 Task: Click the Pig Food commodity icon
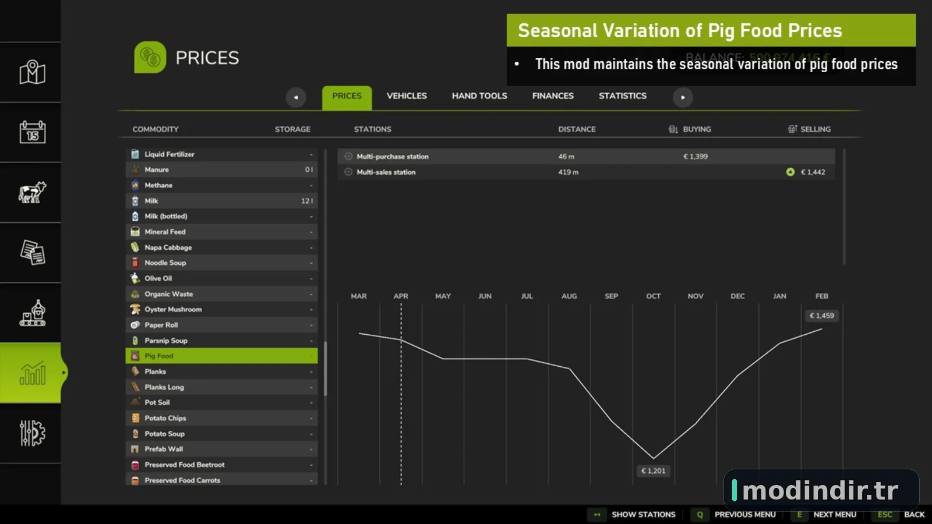[x=135, y=356]
